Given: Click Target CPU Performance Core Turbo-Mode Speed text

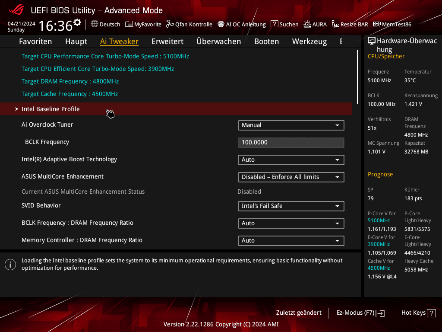Looking at the screenshot, I should click(x=105, y=56).
